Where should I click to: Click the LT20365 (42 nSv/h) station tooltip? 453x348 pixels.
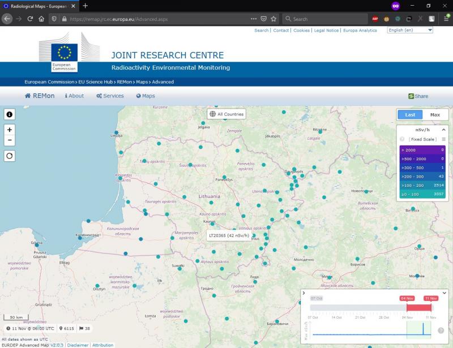click(x=229, y=235)
